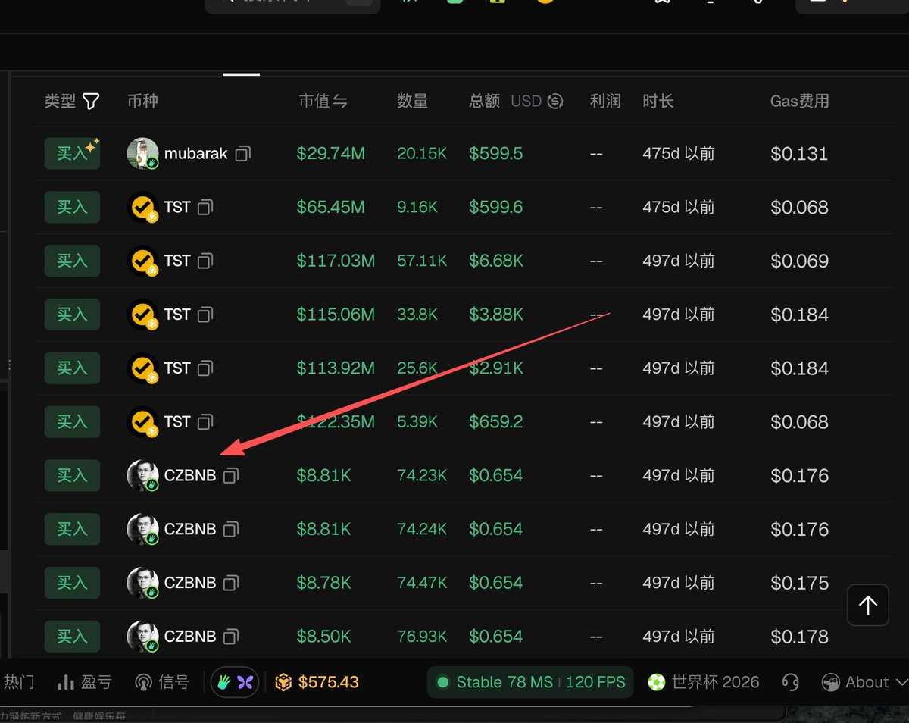
Task: Click the 时长 column header
Action: pos(658,101)
